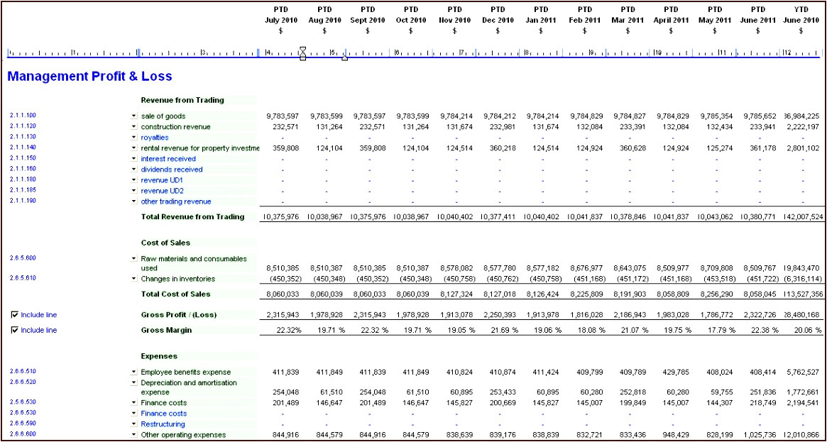Select July 2010 Total Revenue from Trading value
This screenshot has width=827, height=442.
(283, 217)
